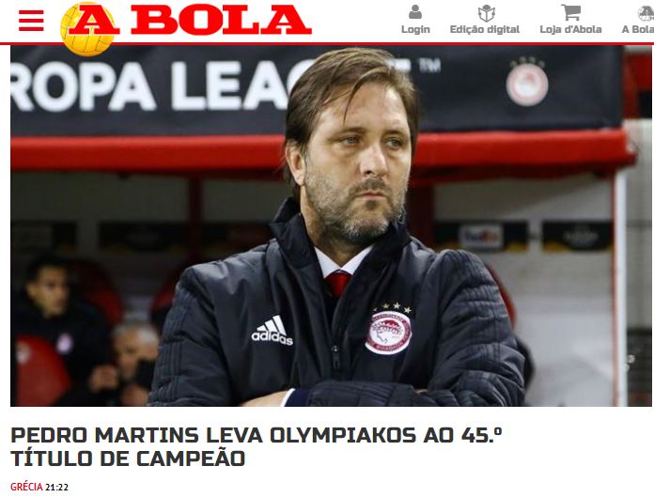Screen dimensions: 654x497
Task: Click the adidas logo on the jacket
Action: (272, 330)
